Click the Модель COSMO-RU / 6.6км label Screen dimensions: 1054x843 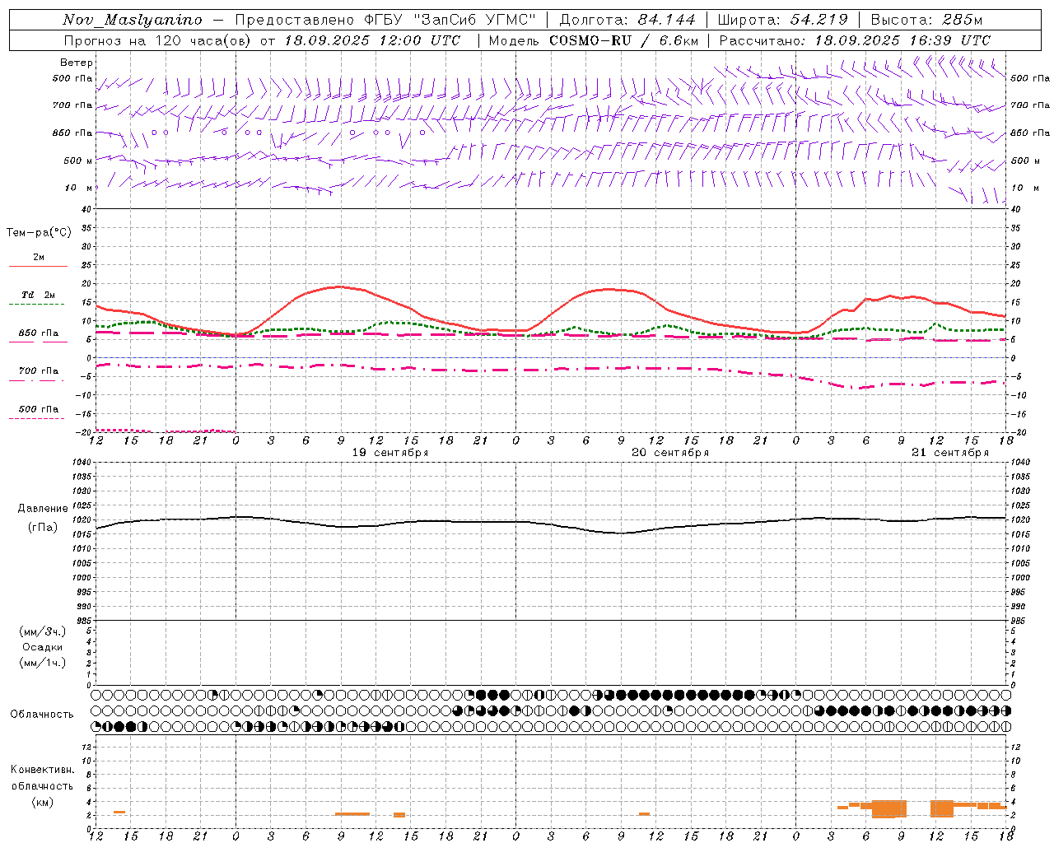(594, 40)
